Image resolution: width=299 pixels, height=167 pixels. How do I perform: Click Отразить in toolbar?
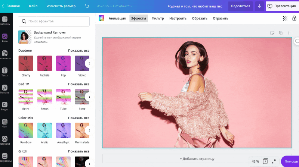click(221, 18)
